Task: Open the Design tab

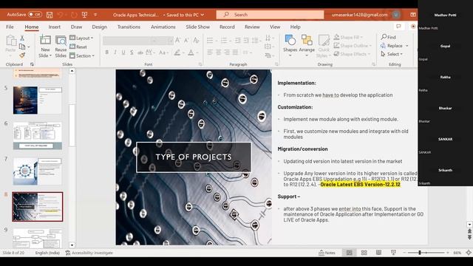Action: click(x=100, y=27)
